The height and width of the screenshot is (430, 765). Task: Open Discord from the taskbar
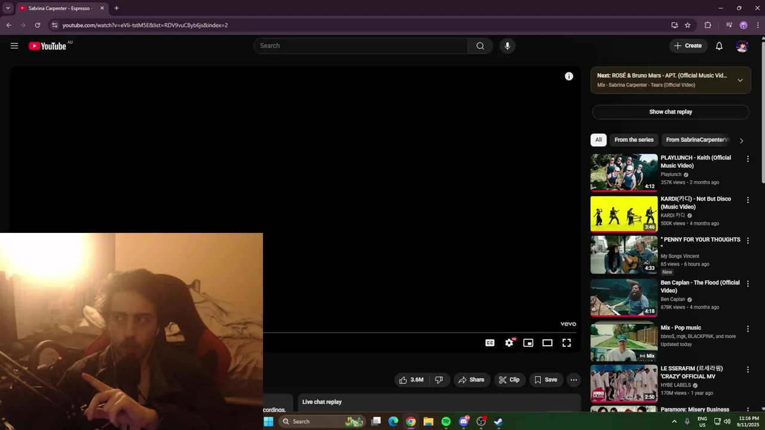click(x=464, y=422)
